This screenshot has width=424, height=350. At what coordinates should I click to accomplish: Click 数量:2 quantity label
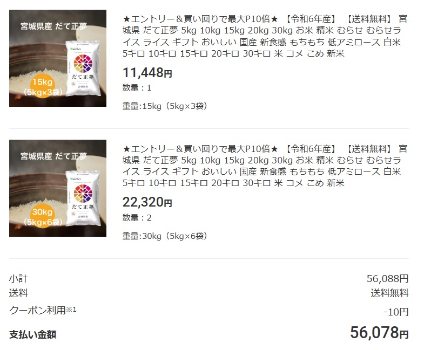pyautogui.click(x=137, y=217)
